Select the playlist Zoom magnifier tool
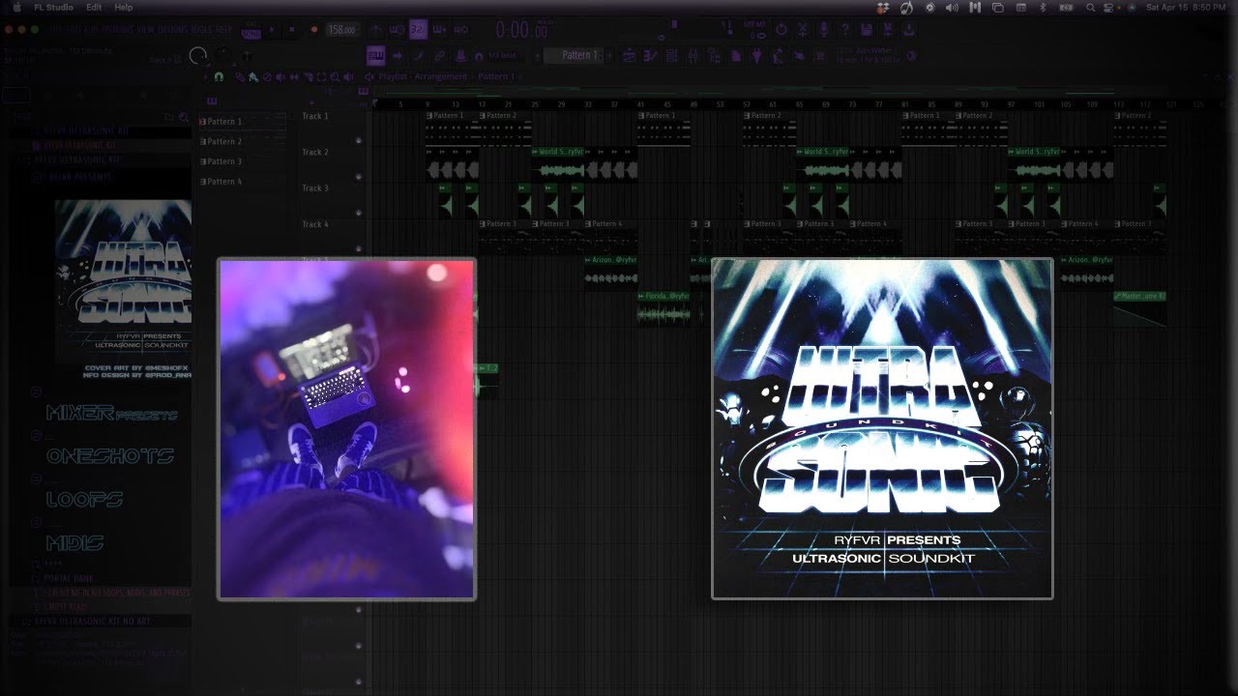 tap(335, 76)
